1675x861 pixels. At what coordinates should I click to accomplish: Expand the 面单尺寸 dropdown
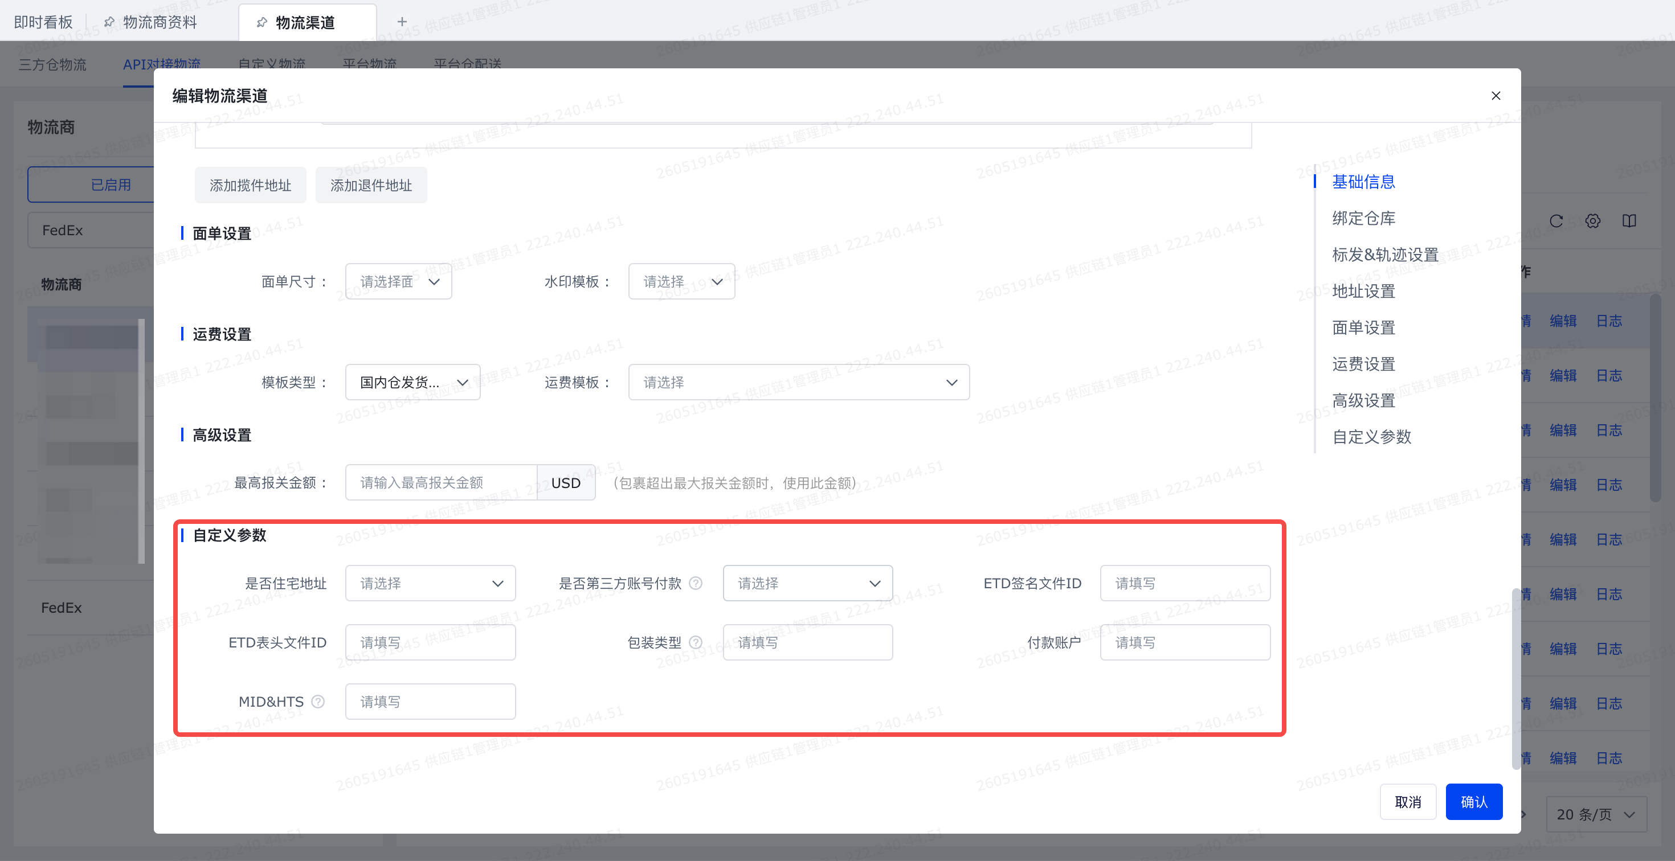(x=399, y=281)
